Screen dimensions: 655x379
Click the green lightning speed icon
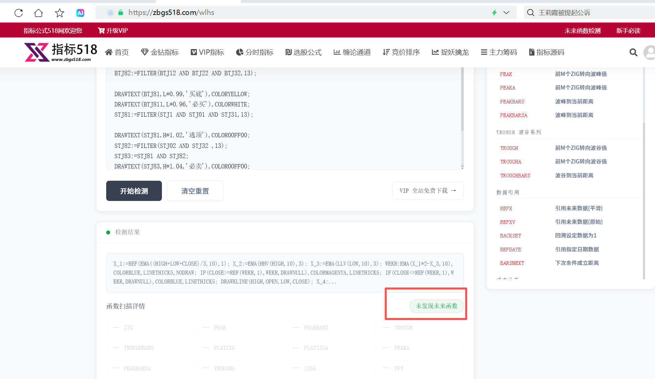click(x=494, y=13)
